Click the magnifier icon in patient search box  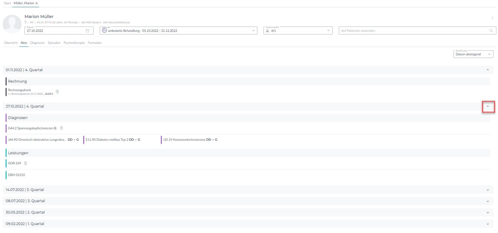click(x=490, y=31)
